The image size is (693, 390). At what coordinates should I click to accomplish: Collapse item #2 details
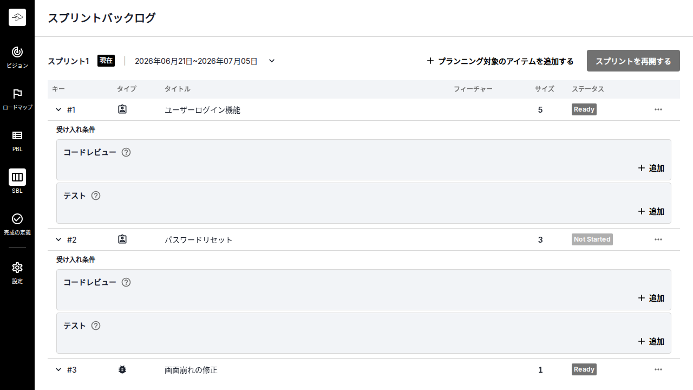[58, 239]
